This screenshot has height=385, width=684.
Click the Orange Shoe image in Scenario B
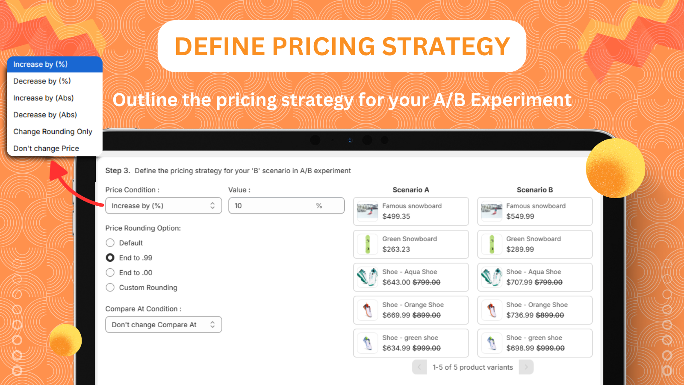(x=491, y=310)
